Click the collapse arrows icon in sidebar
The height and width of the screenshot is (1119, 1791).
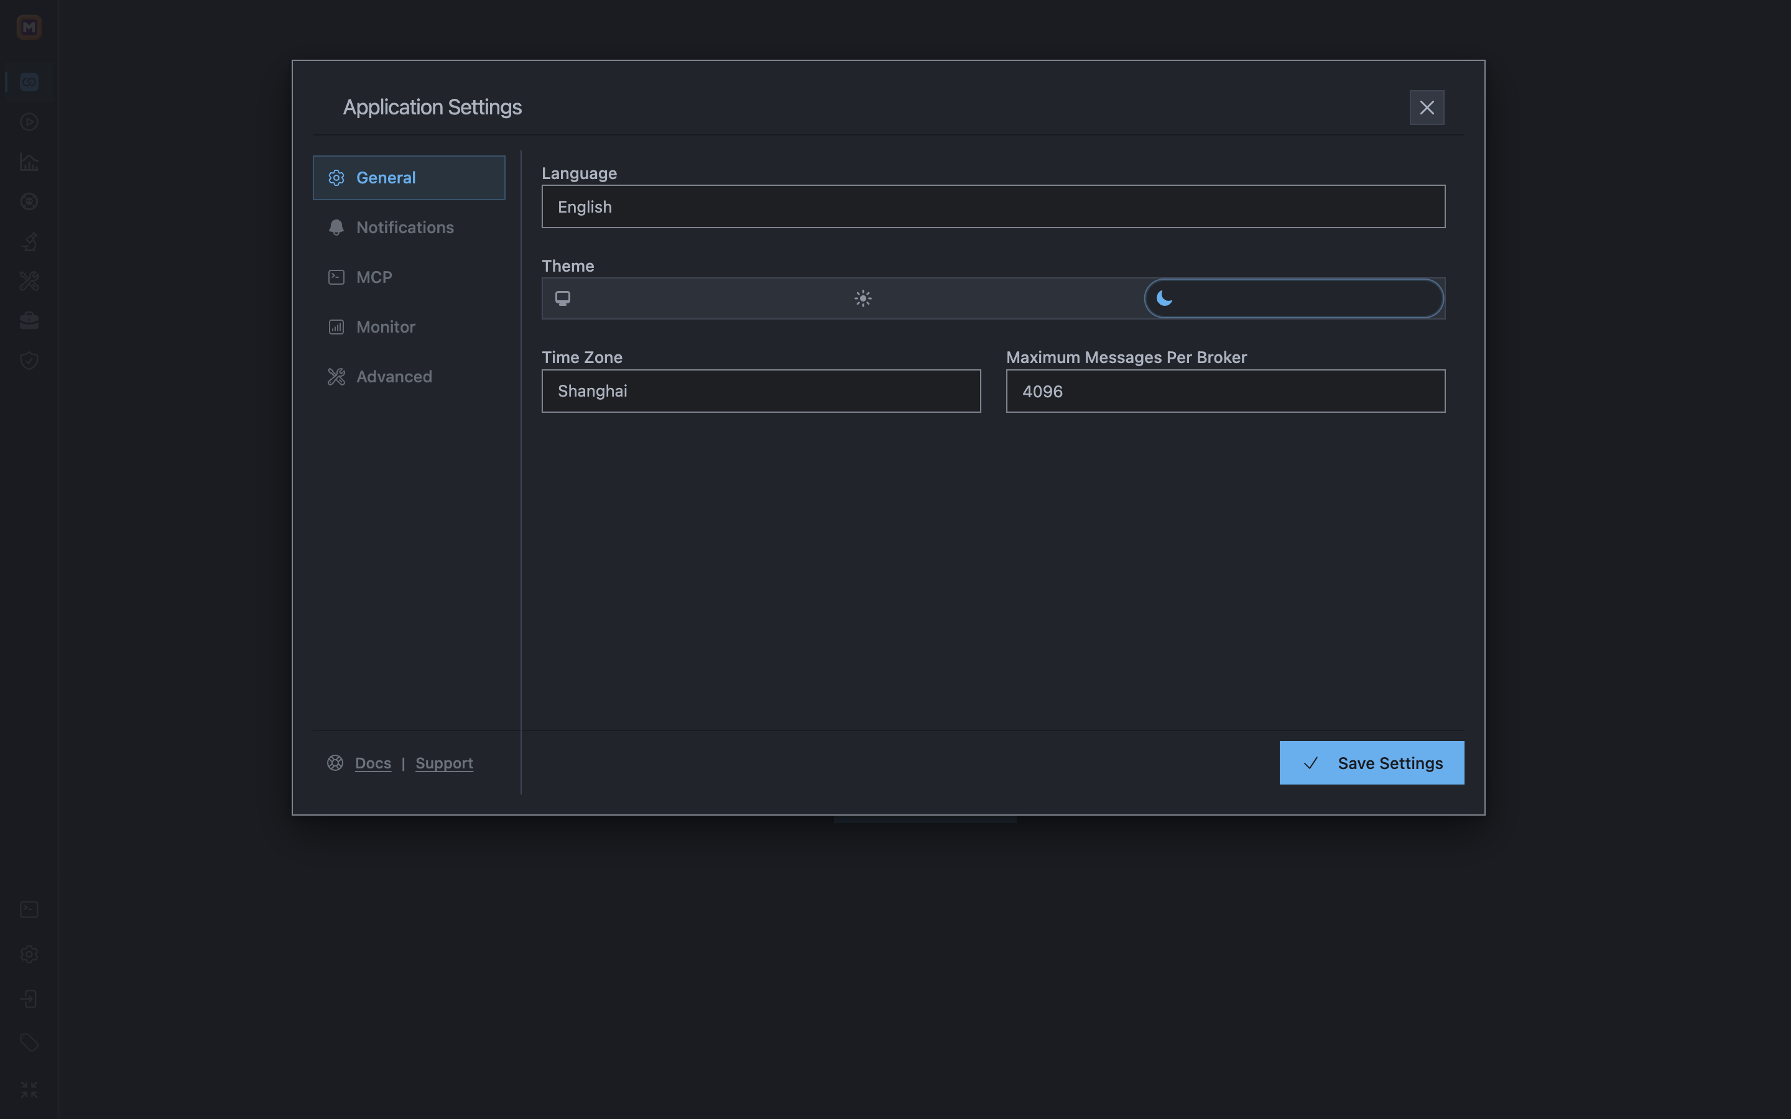click(29, 1089)
